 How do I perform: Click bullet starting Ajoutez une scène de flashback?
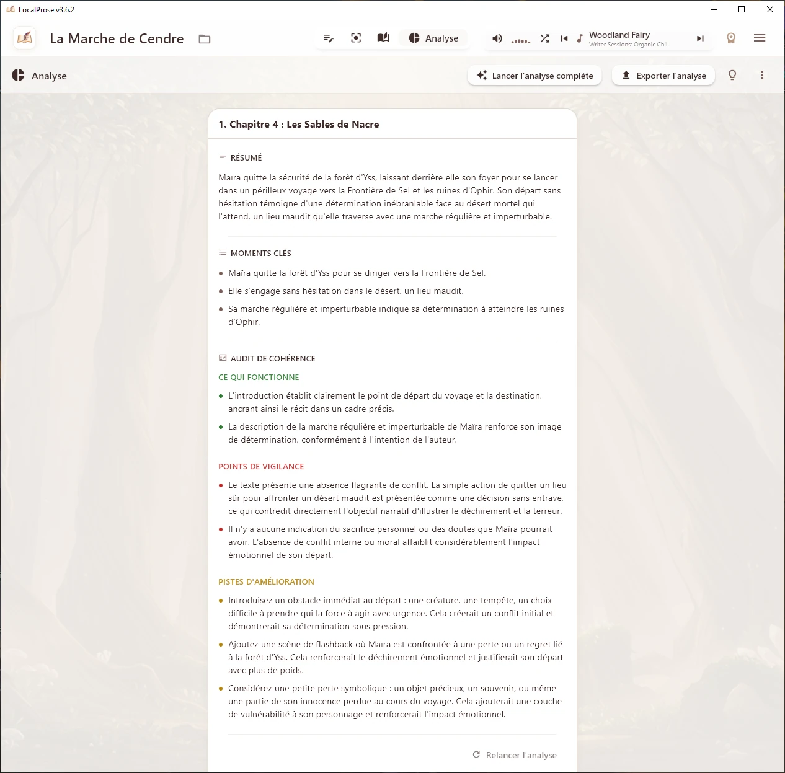tap(396, 657)
